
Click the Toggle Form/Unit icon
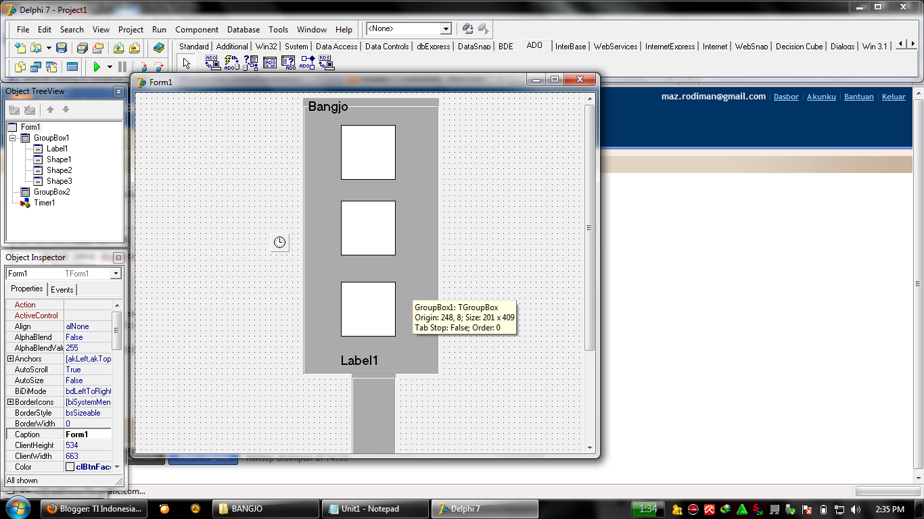click(51, 67)
